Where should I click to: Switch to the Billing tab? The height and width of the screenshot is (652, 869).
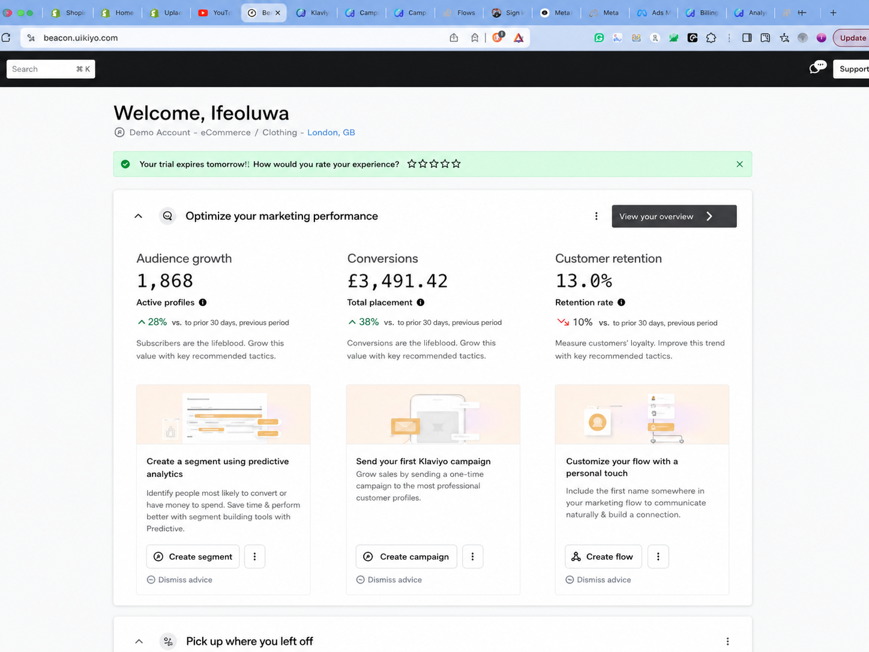coord(702,13)
